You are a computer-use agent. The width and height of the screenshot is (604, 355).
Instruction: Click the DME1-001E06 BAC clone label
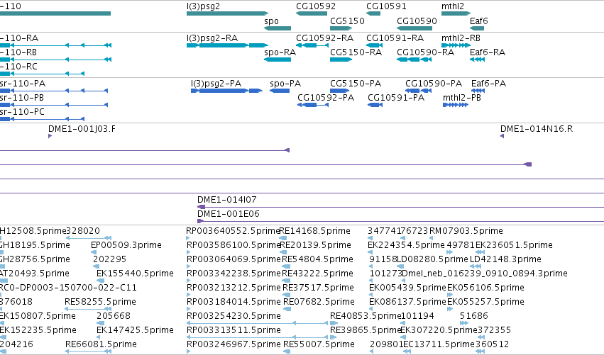(228, 214)
